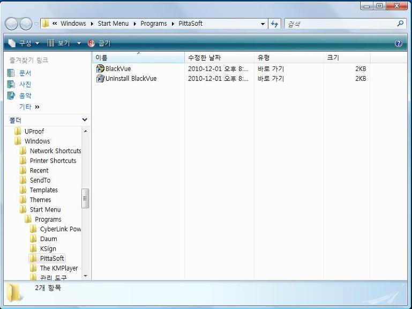Select Start Menu in the address breadcrumb

coord(113,24)
